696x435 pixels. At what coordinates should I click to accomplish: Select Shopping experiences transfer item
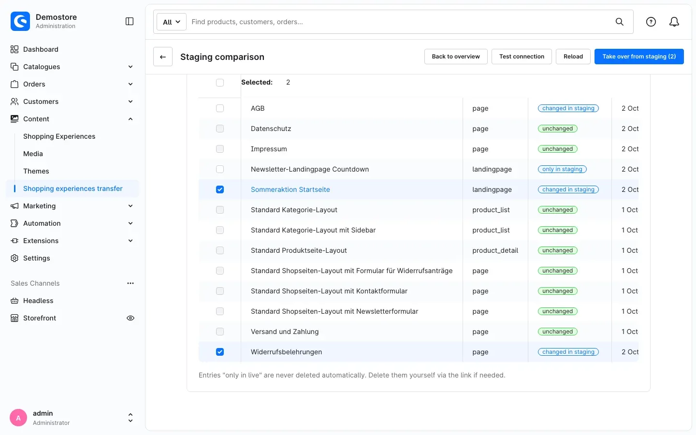(x=73, y=188)
